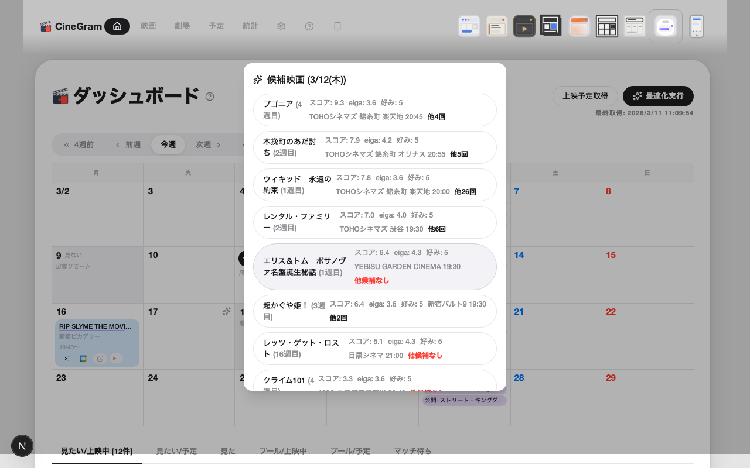Image resolution: width=750 pixels, height=468 pixels.
Task: Click the 上映予定取得 button
Action: 585,96
